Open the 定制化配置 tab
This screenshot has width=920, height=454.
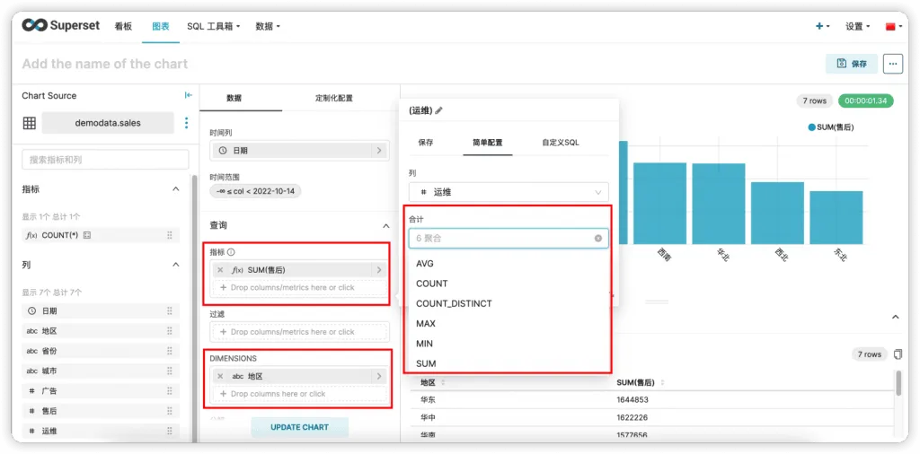[334, 98]
